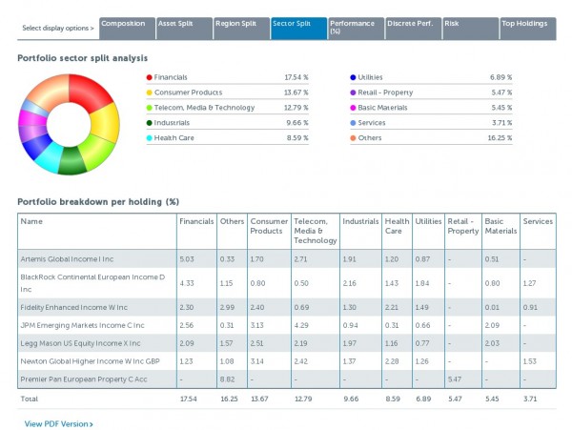Click Artemis Financials value 5.03
Image resolution: width=572 pixels, height=430 pixels.
click(187, 259)
